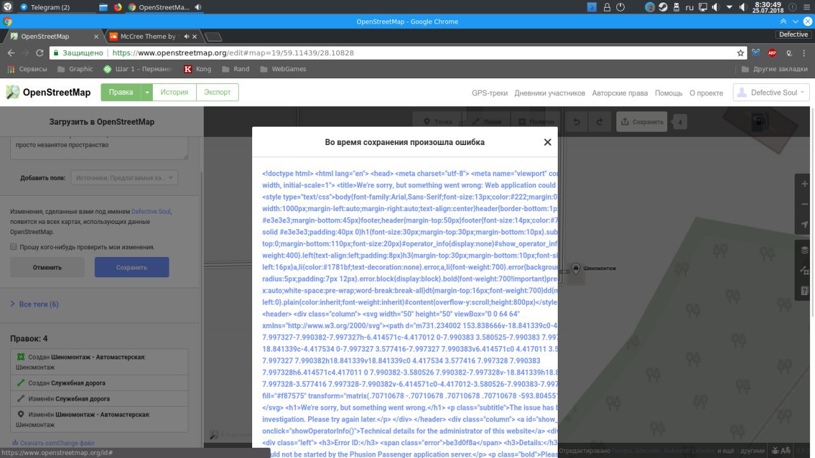Switch the ru keyboard layout

tap(689, 8)
